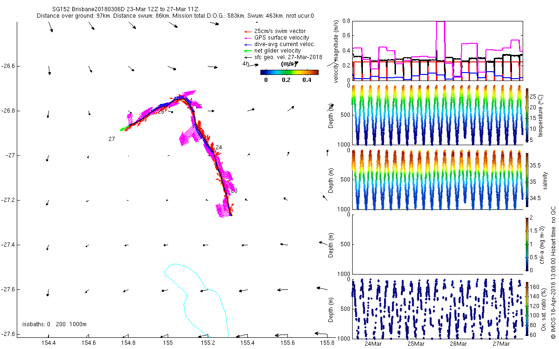This screenshot has width=559, height=349.
Task: Click the temperature (°C) colorbar
Action: (x=527, y=115)
